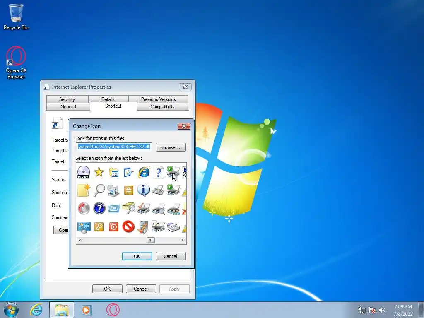Pick the disc with red arrow icon

click(84, 209)
